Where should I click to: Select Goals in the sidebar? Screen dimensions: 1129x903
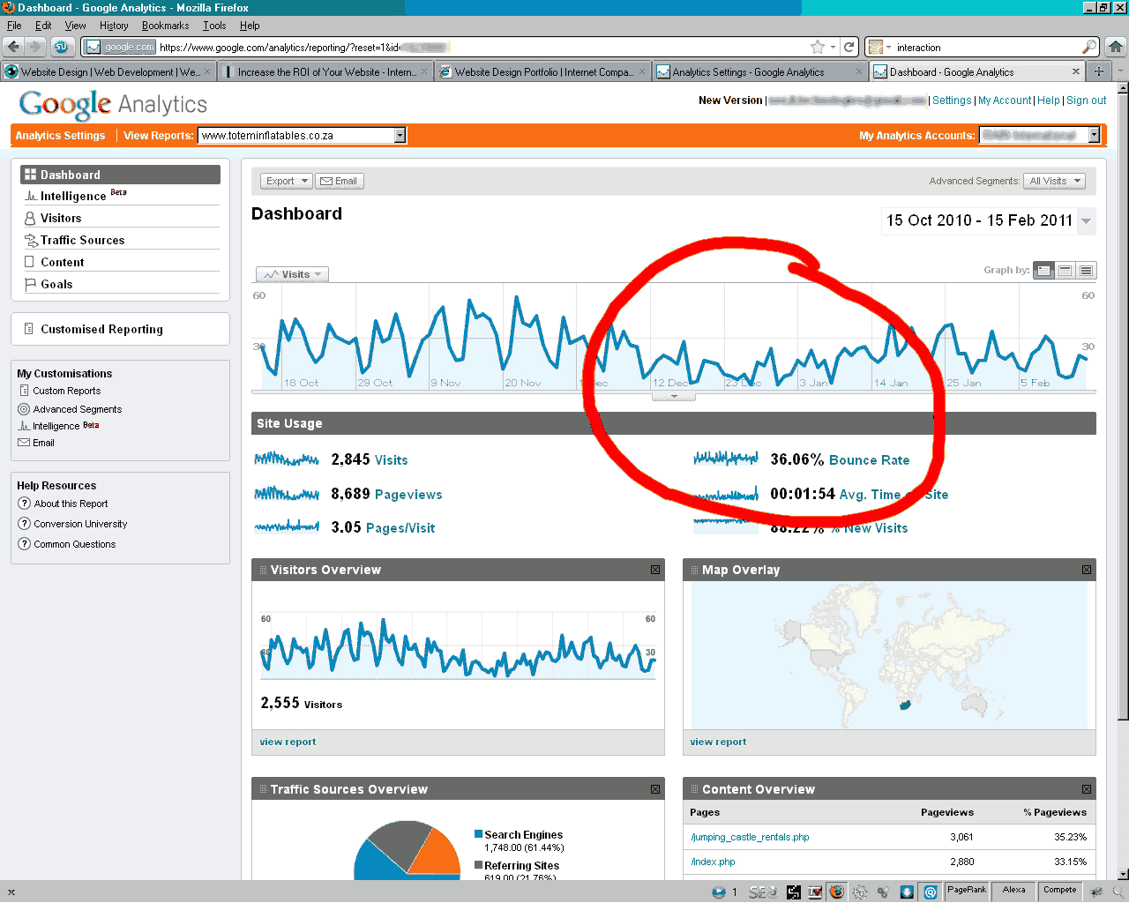(56, 284)
